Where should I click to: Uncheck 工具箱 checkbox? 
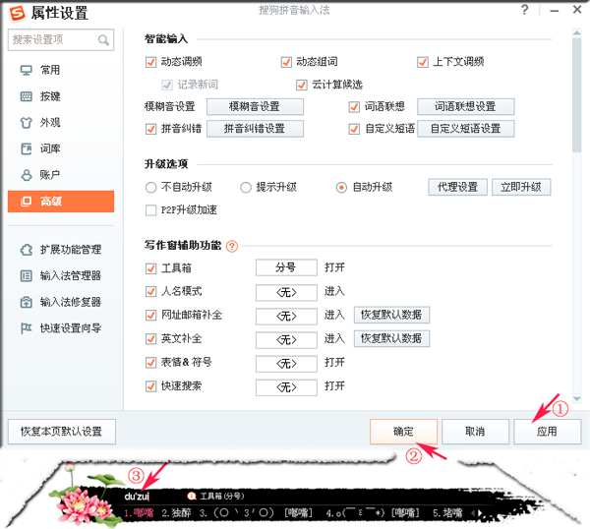point(150,268)
